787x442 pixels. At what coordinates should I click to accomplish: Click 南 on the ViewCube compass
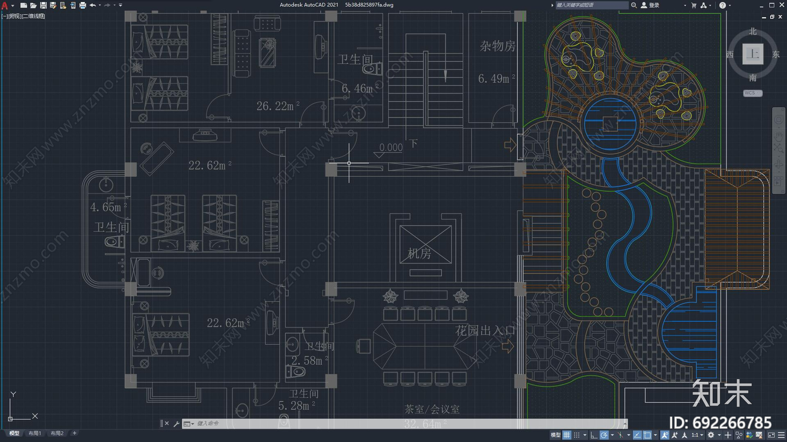point(753,78)
